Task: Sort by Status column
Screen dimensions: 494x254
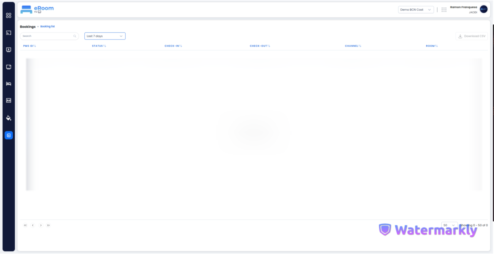Action: pos(99,46)
